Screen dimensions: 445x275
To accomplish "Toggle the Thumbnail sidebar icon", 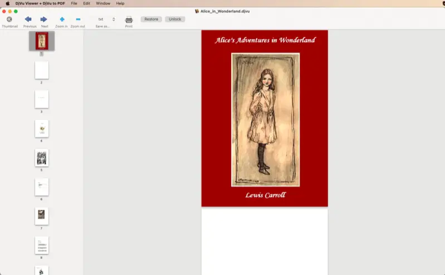I will 9,20.
